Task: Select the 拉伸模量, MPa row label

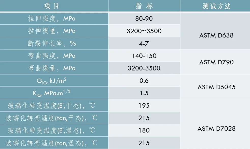Action: click(52, 31)
